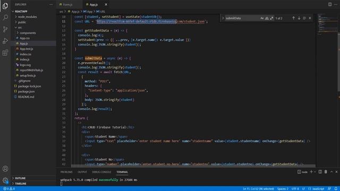Go to next find match
Screen dimensions: 340x191
point(299,18)
